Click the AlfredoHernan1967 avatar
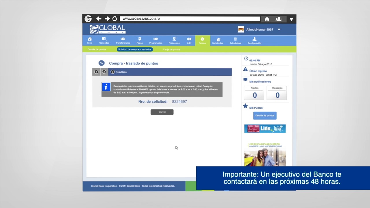Image resolution: width=370 pixels, height=208 pixels. (241, 29)
